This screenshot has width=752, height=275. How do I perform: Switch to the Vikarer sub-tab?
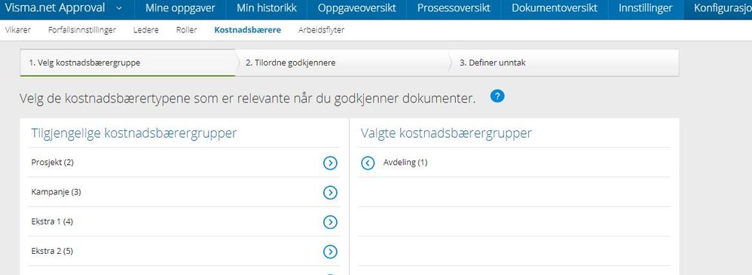click(18, 30)
